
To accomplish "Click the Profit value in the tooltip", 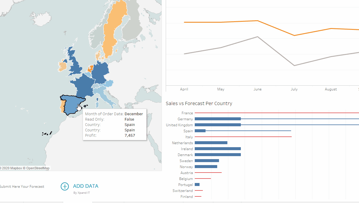I will point(130,135).
